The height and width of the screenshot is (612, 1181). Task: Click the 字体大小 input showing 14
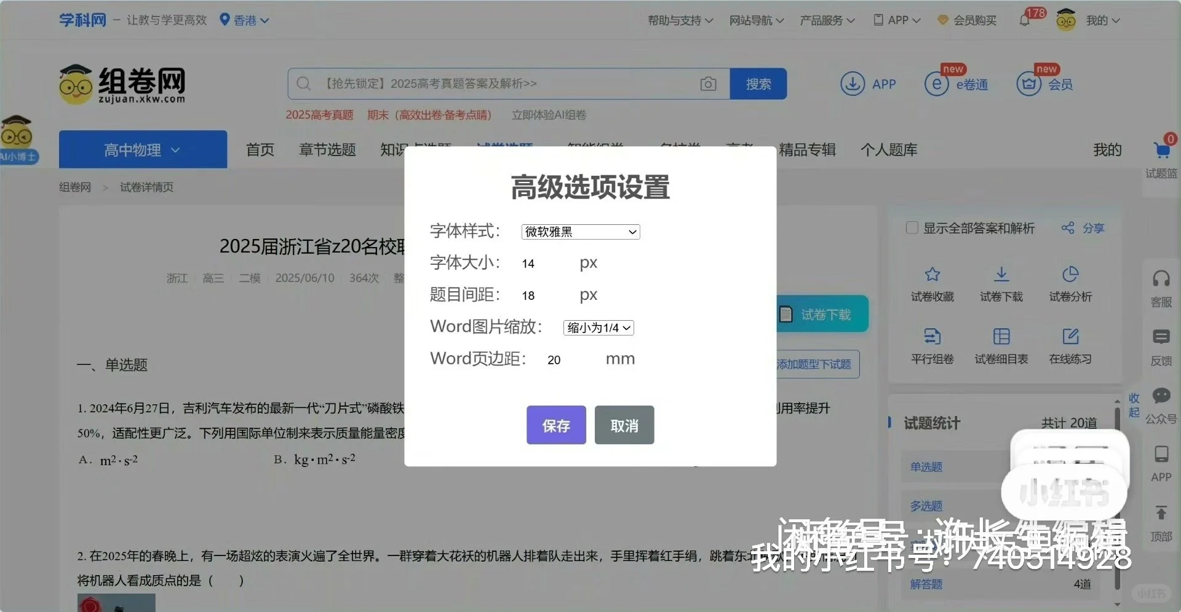pos(528,263)
